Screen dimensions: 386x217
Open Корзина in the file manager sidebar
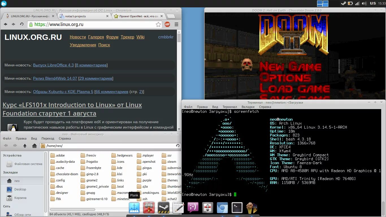[x=23, y=198]
